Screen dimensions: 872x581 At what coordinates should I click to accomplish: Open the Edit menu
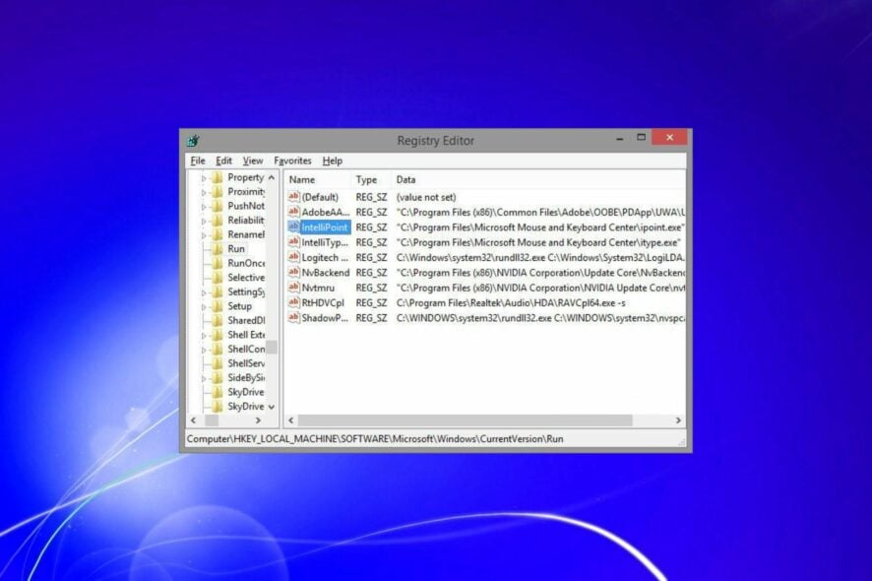(x=222, y=160)
